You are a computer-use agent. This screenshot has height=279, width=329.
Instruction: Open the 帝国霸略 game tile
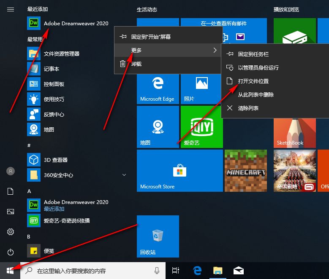(x=295, y=171)
